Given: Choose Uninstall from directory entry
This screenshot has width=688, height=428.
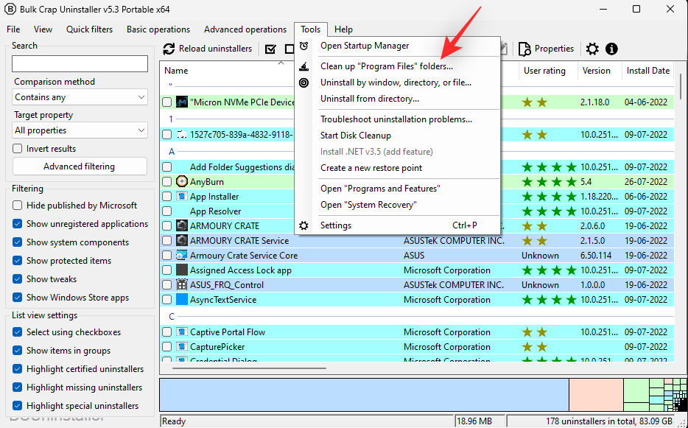Looking at the screenshot, I should 370,99.
